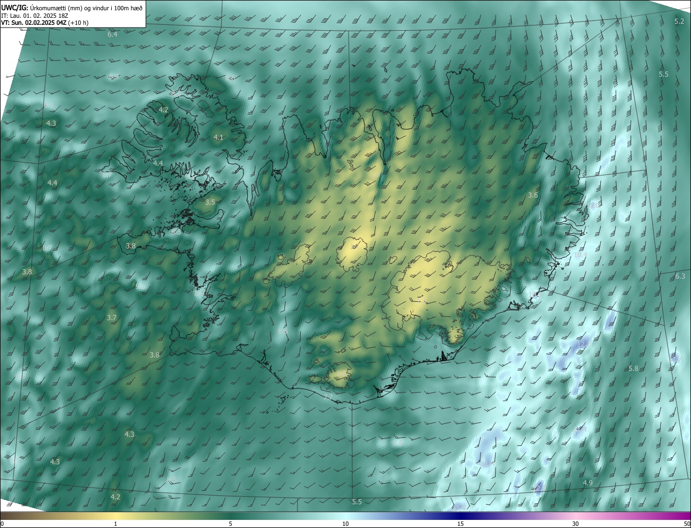Click the valid time line "VT: Sun. 02.02.2025 04Z"
The width and height of the screenshot is (691, 528).
[33, 23]
